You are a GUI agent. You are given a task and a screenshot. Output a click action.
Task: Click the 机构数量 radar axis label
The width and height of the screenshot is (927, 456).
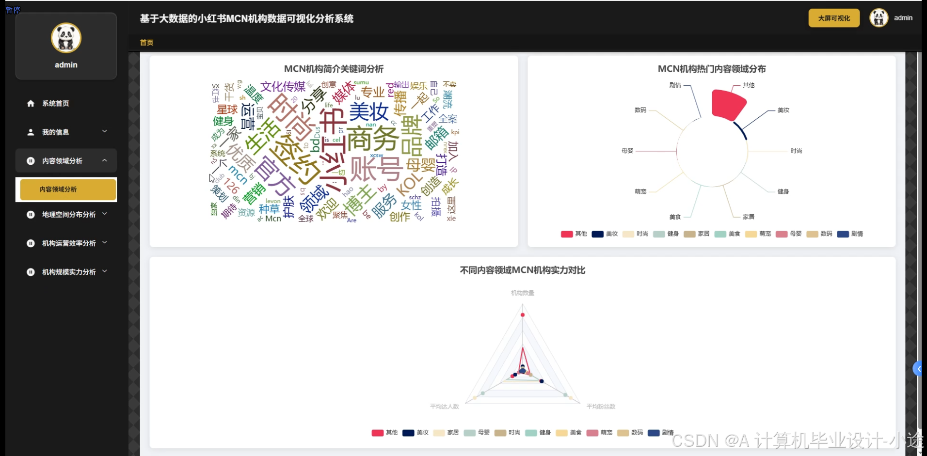pyautogui.click(x=522, y=293)
